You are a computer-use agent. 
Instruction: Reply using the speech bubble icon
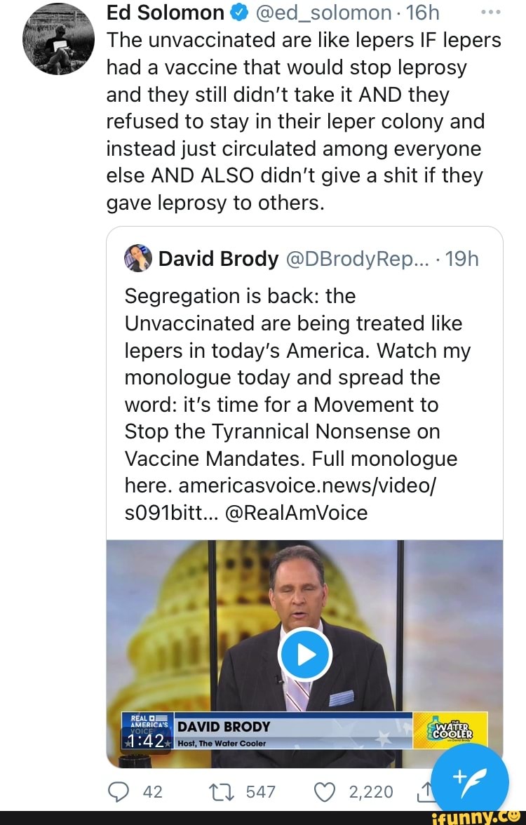[123, 792]
